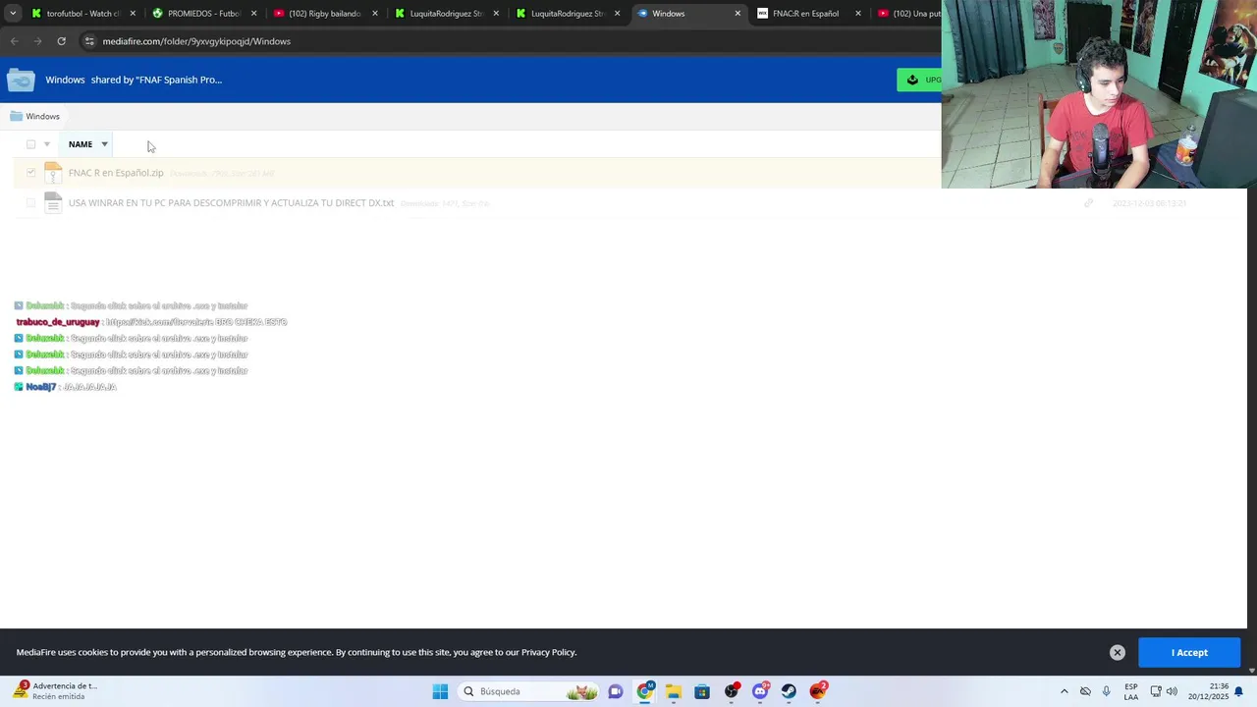
Task: Click the taskbar Búsqueda search box
Action: 528,691
